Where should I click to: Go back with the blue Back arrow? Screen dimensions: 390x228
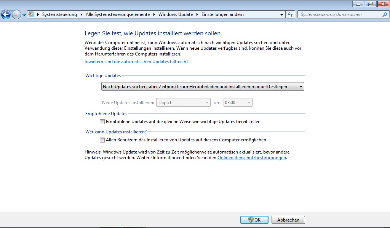(x=6, y=15)
